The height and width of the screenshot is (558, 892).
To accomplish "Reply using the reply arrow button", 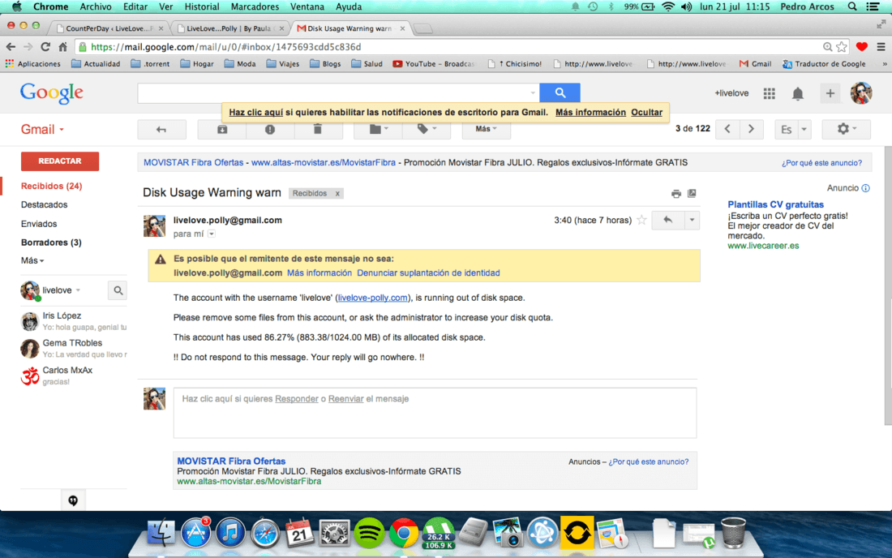I will pos(668,220).
